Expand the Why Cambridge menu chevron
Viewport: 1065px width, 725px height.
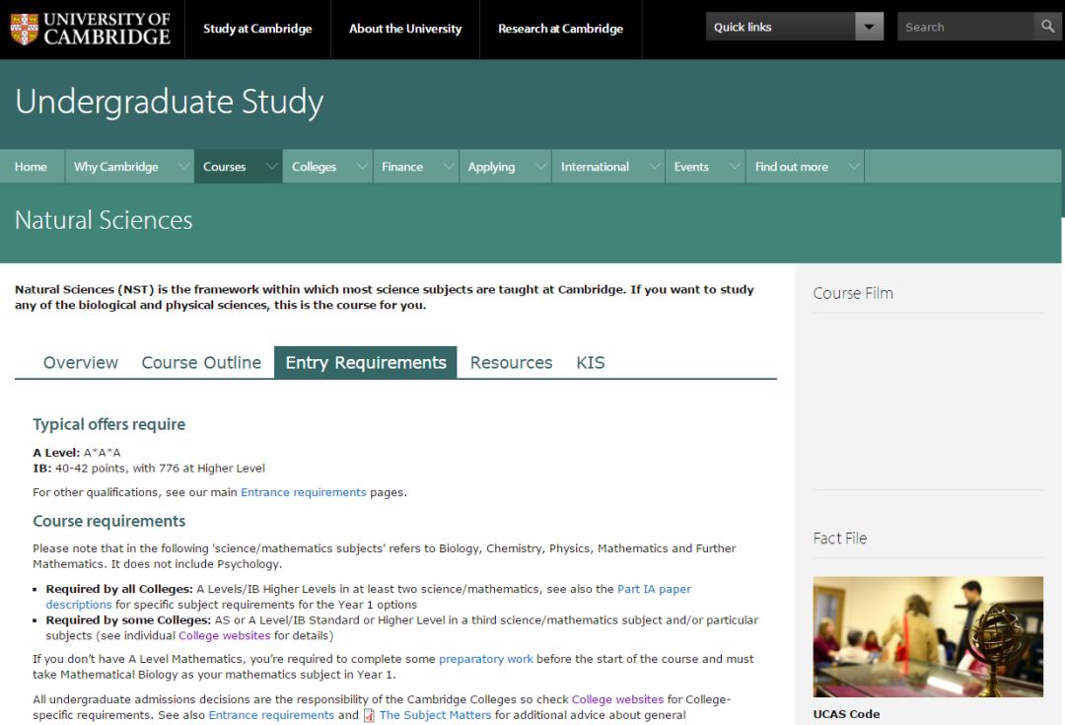click(x=182, y=167)
